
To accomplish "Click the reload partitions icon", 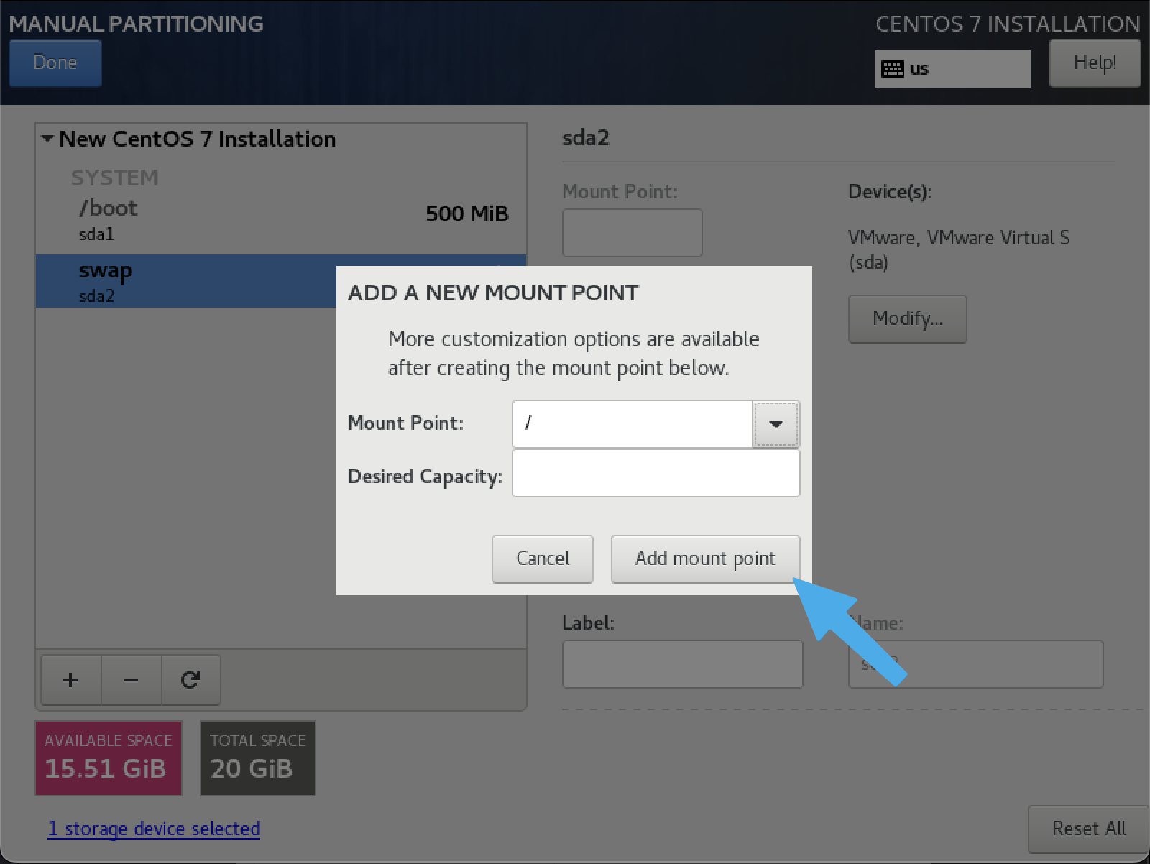I will coord(190,680).
